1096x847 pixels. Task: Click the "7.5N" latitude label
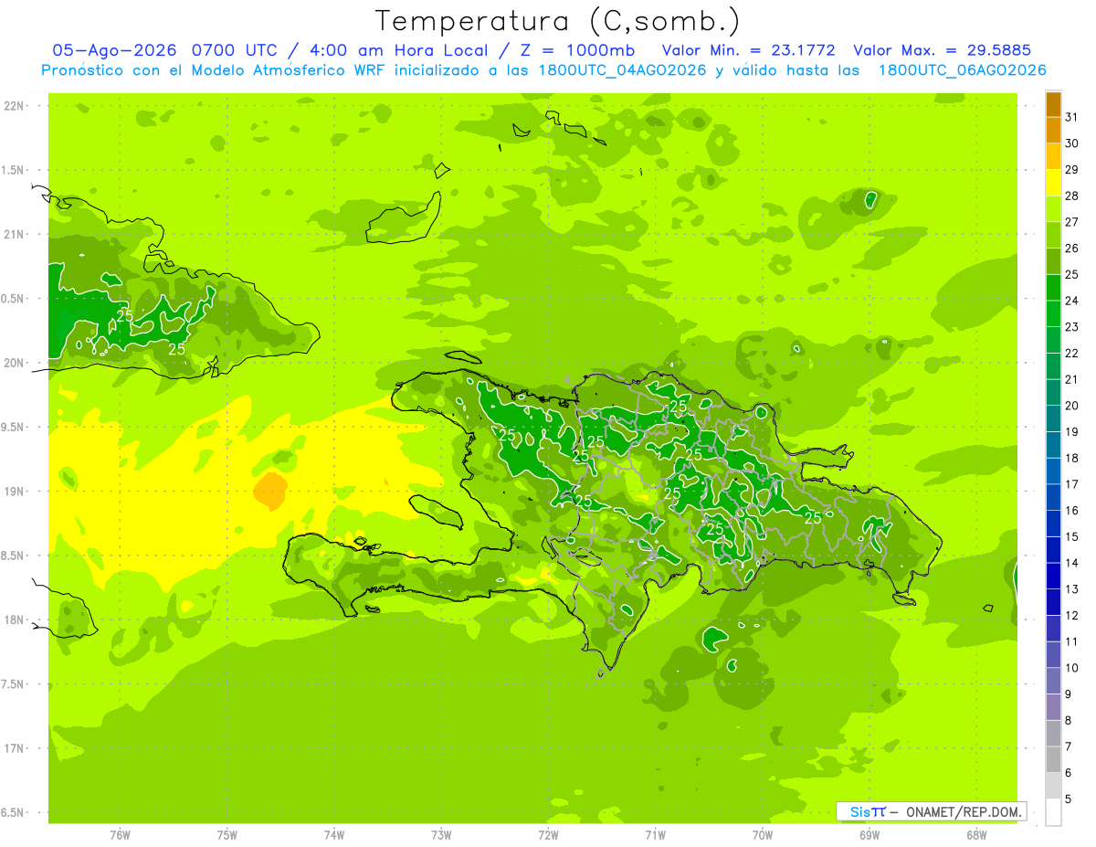click(14, 684)
